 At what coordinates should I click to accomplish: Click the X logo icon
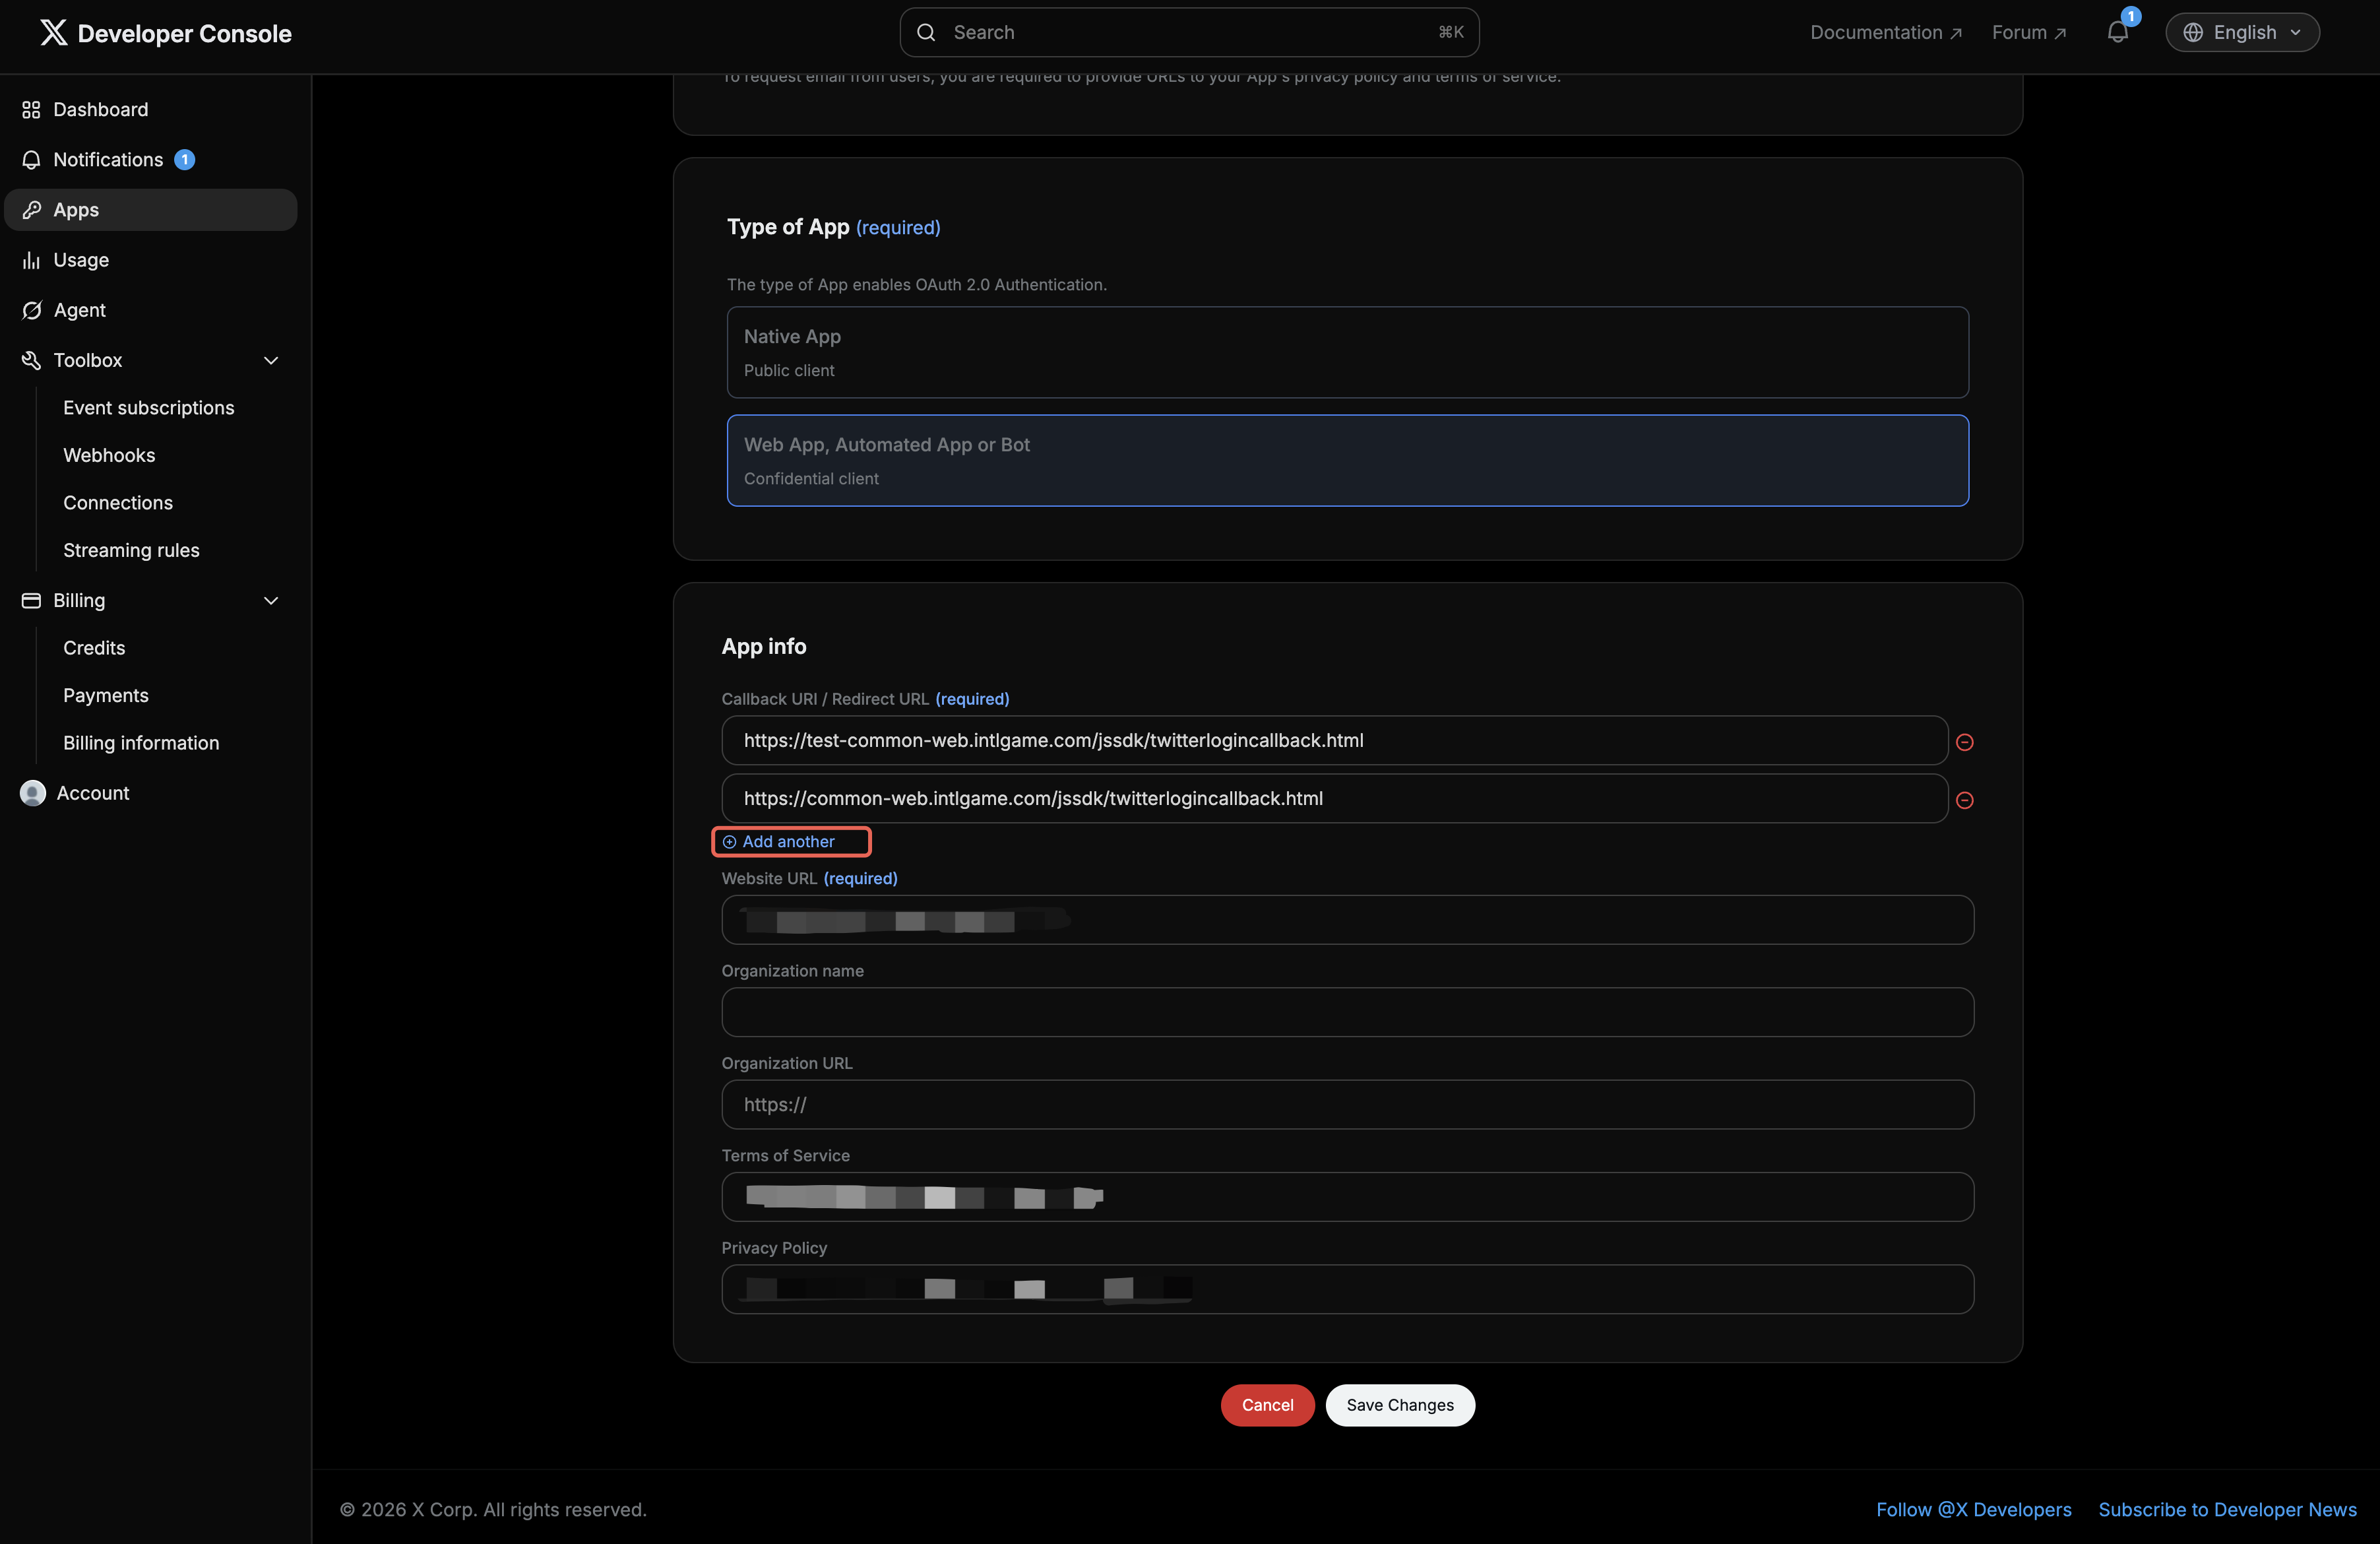[x=53, y=33]
